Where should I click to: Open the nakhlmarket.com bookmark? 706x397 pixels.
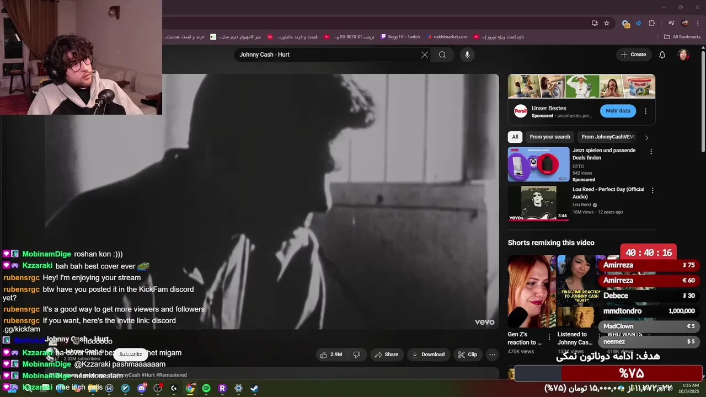(x=446, y=37)
